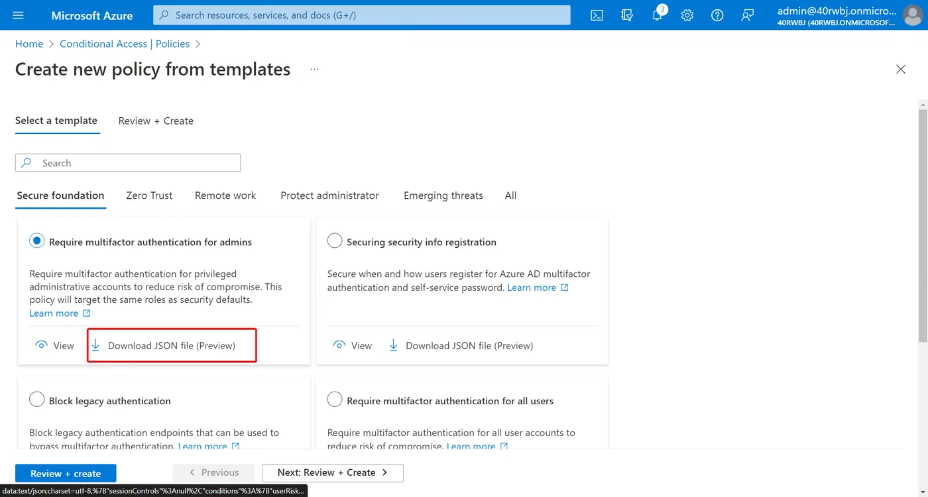Click the blue Review + create button
Screen dimensions: 928x497
pyautogui.click(x=66, y=473)
